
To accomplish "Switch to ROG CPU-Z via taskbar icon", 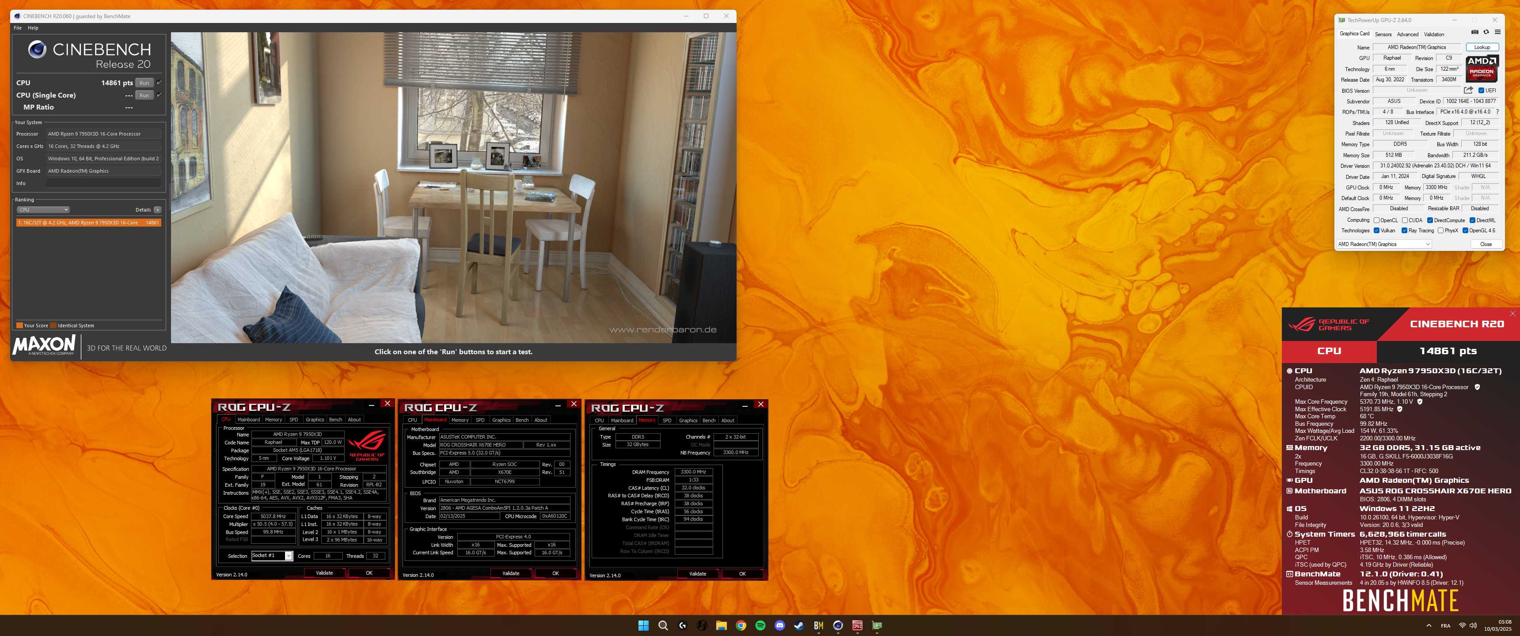I will click(x=857, y=625).
